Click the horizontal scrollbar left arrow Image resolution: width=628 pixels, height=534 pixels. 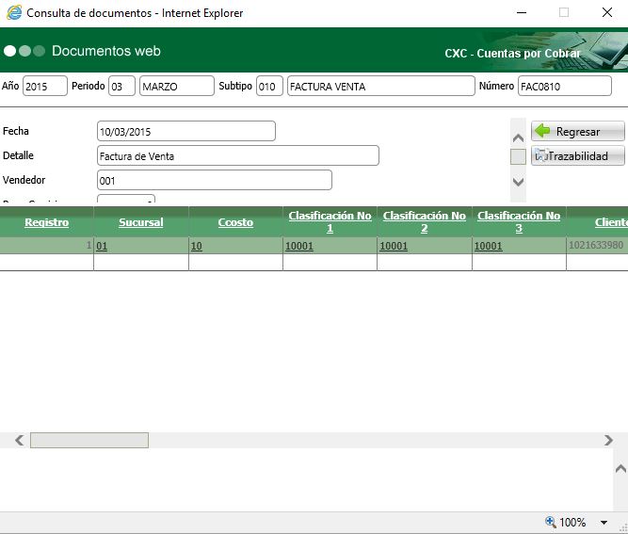coord(19,440)
